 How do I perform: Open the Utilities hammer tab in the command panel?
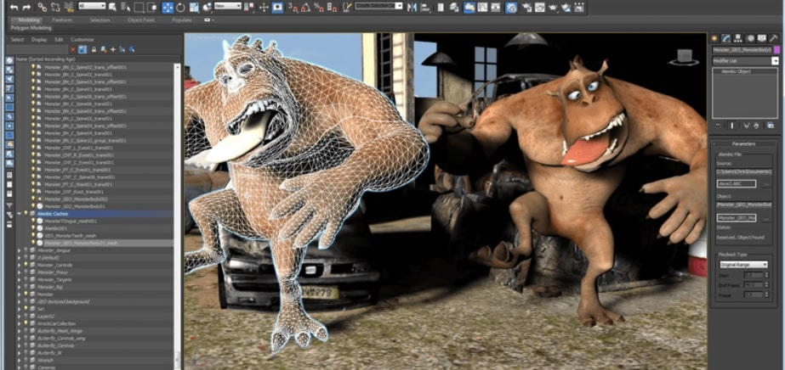(775, 38)
